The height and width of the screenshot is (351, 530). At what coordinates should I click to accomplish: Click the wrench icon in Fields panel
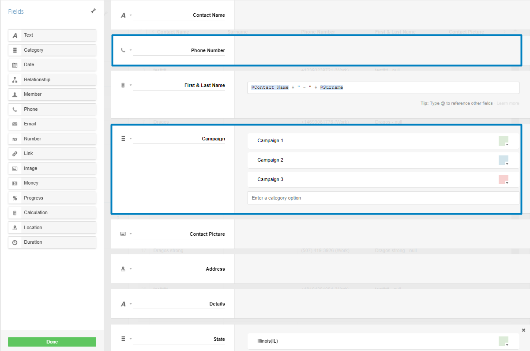pos(93,11)
